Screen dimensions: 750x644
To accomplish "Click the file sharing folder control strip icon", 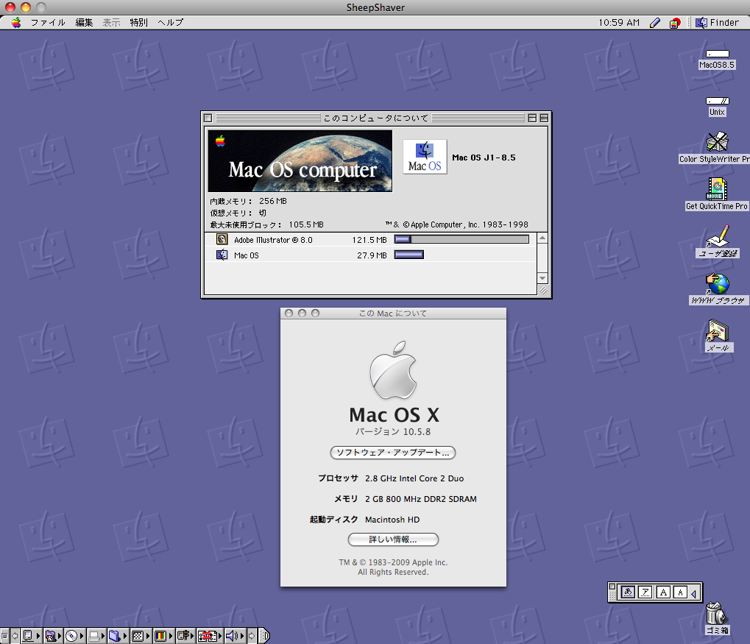I will click(50, 636).
